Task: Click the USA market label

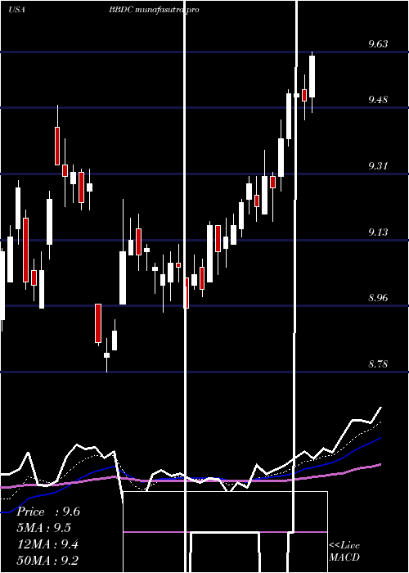Action: (x=16, y=10)
